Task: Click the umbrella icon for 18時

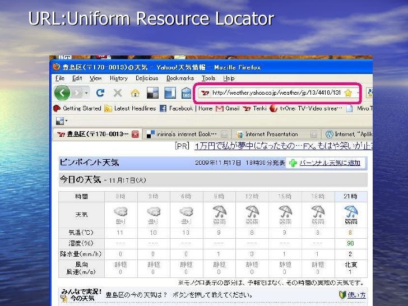Action: click(x=318, y=211)
